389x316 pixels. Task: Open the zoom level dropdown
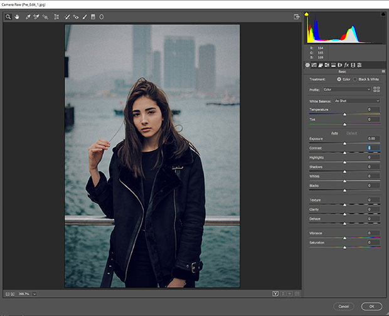point(35,293)
